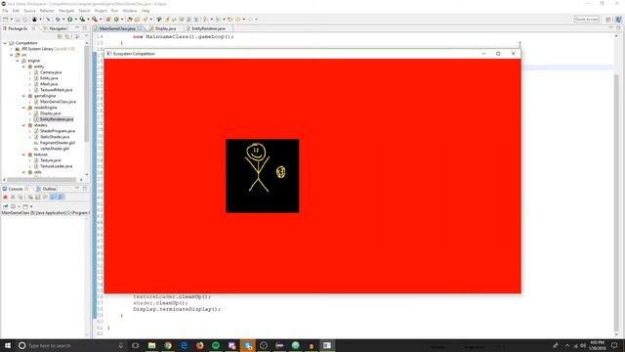625x352 pixels.
Task: Click the Package Explorer horizontal scrollbar
Action: click(41, 180)
